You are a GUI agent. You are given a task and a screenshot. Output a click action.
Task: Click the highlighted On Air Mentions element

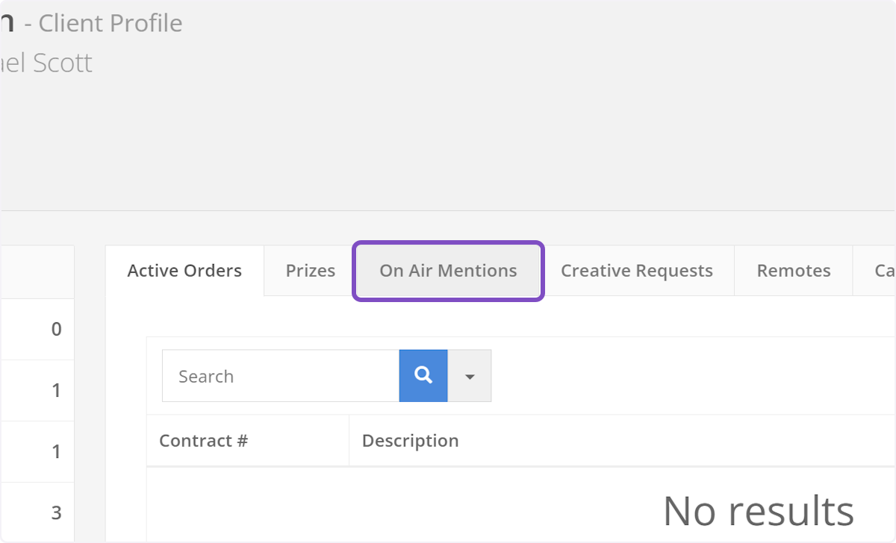point(447,271)
